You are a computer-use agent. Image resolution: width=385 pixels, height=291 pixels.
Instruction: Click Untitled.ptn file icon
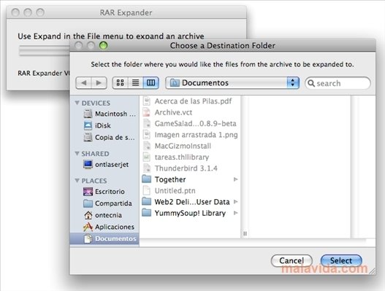click(x=147, y=190)
